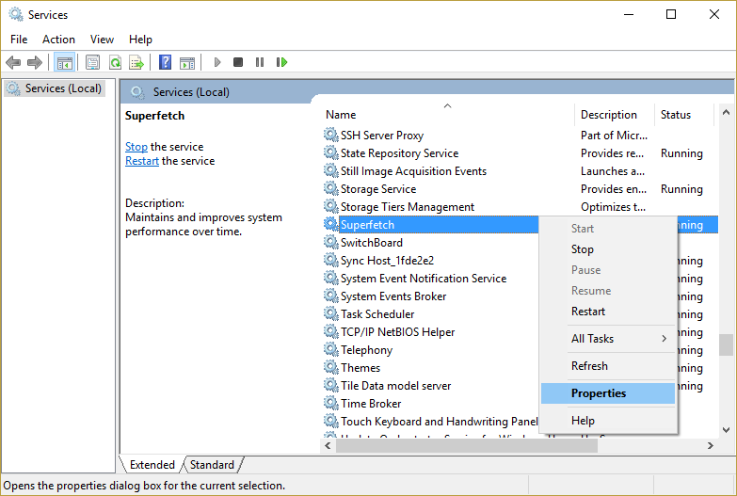
Task: Click the Restart Service toolbar icon
Action: point(281,62)
